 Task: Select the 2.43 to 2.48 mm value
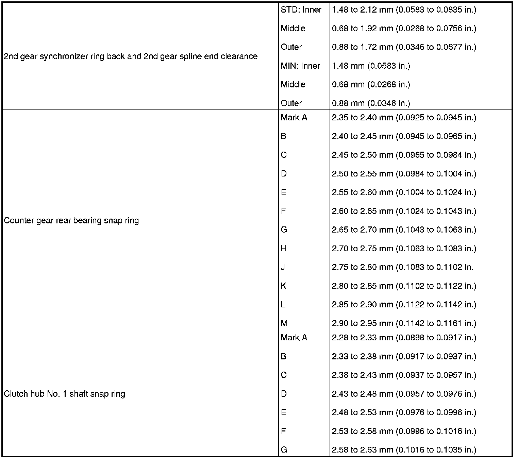tap(404, 394)
